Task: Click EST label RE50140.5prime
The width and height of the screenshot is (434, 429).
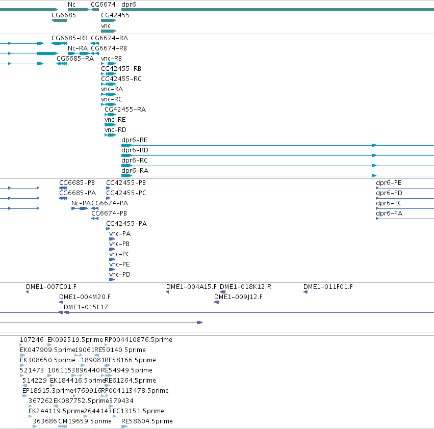Action: (120, 350)
